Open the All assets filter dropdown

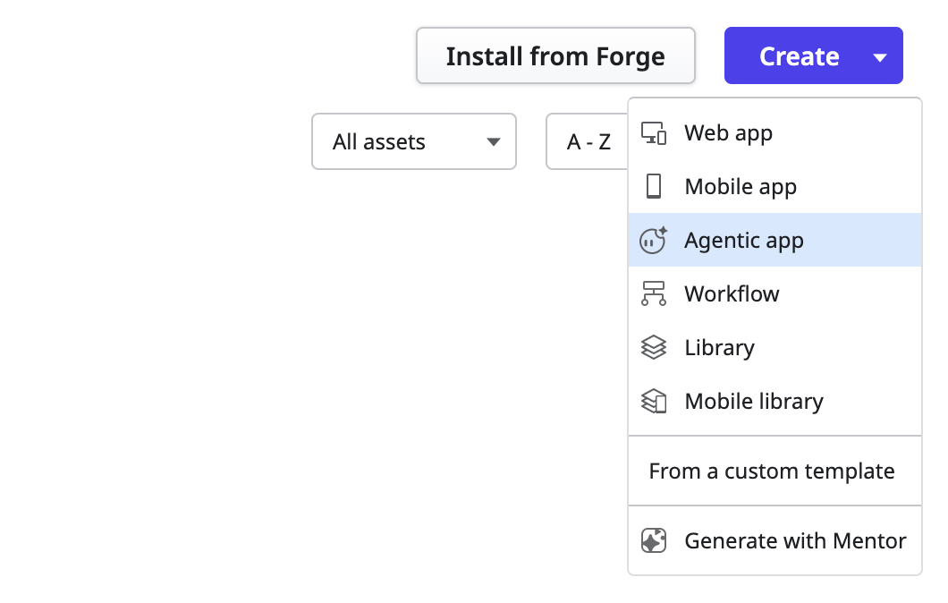click(x=414, y=141)
